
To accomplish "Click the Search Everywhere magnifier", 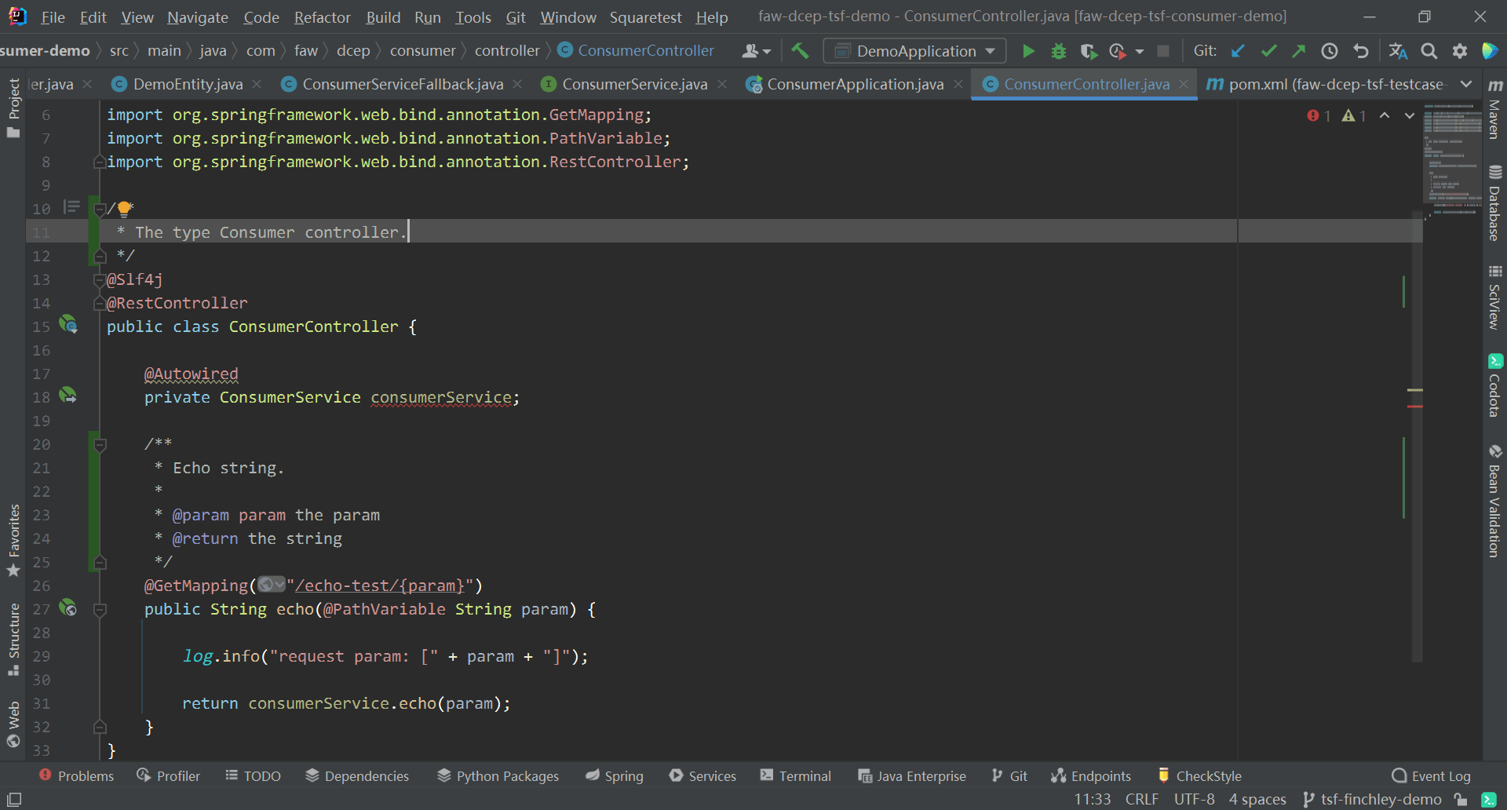I will click(1429, 51).
